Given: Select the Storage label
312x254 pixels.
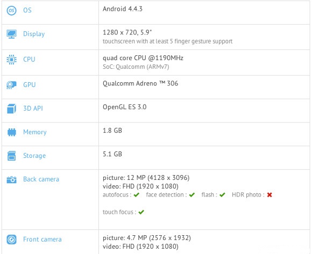Looking at the screenshot, I should [34, 156].
